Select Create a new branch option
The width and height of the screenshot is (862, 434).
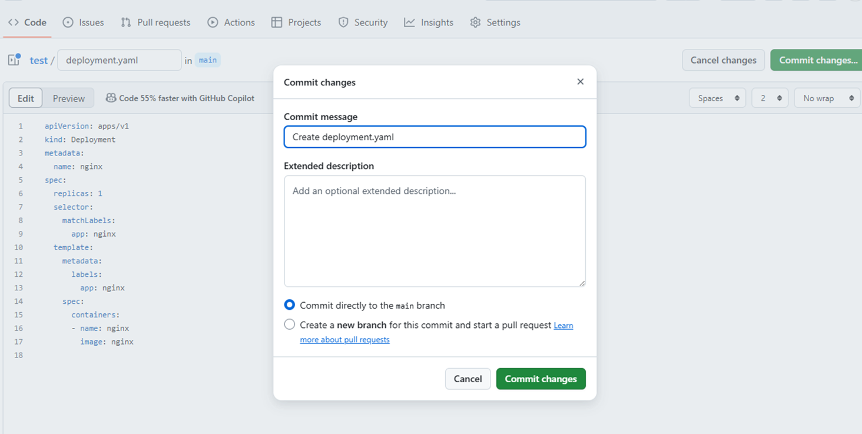pyautogui.click(x=290, y=324)
